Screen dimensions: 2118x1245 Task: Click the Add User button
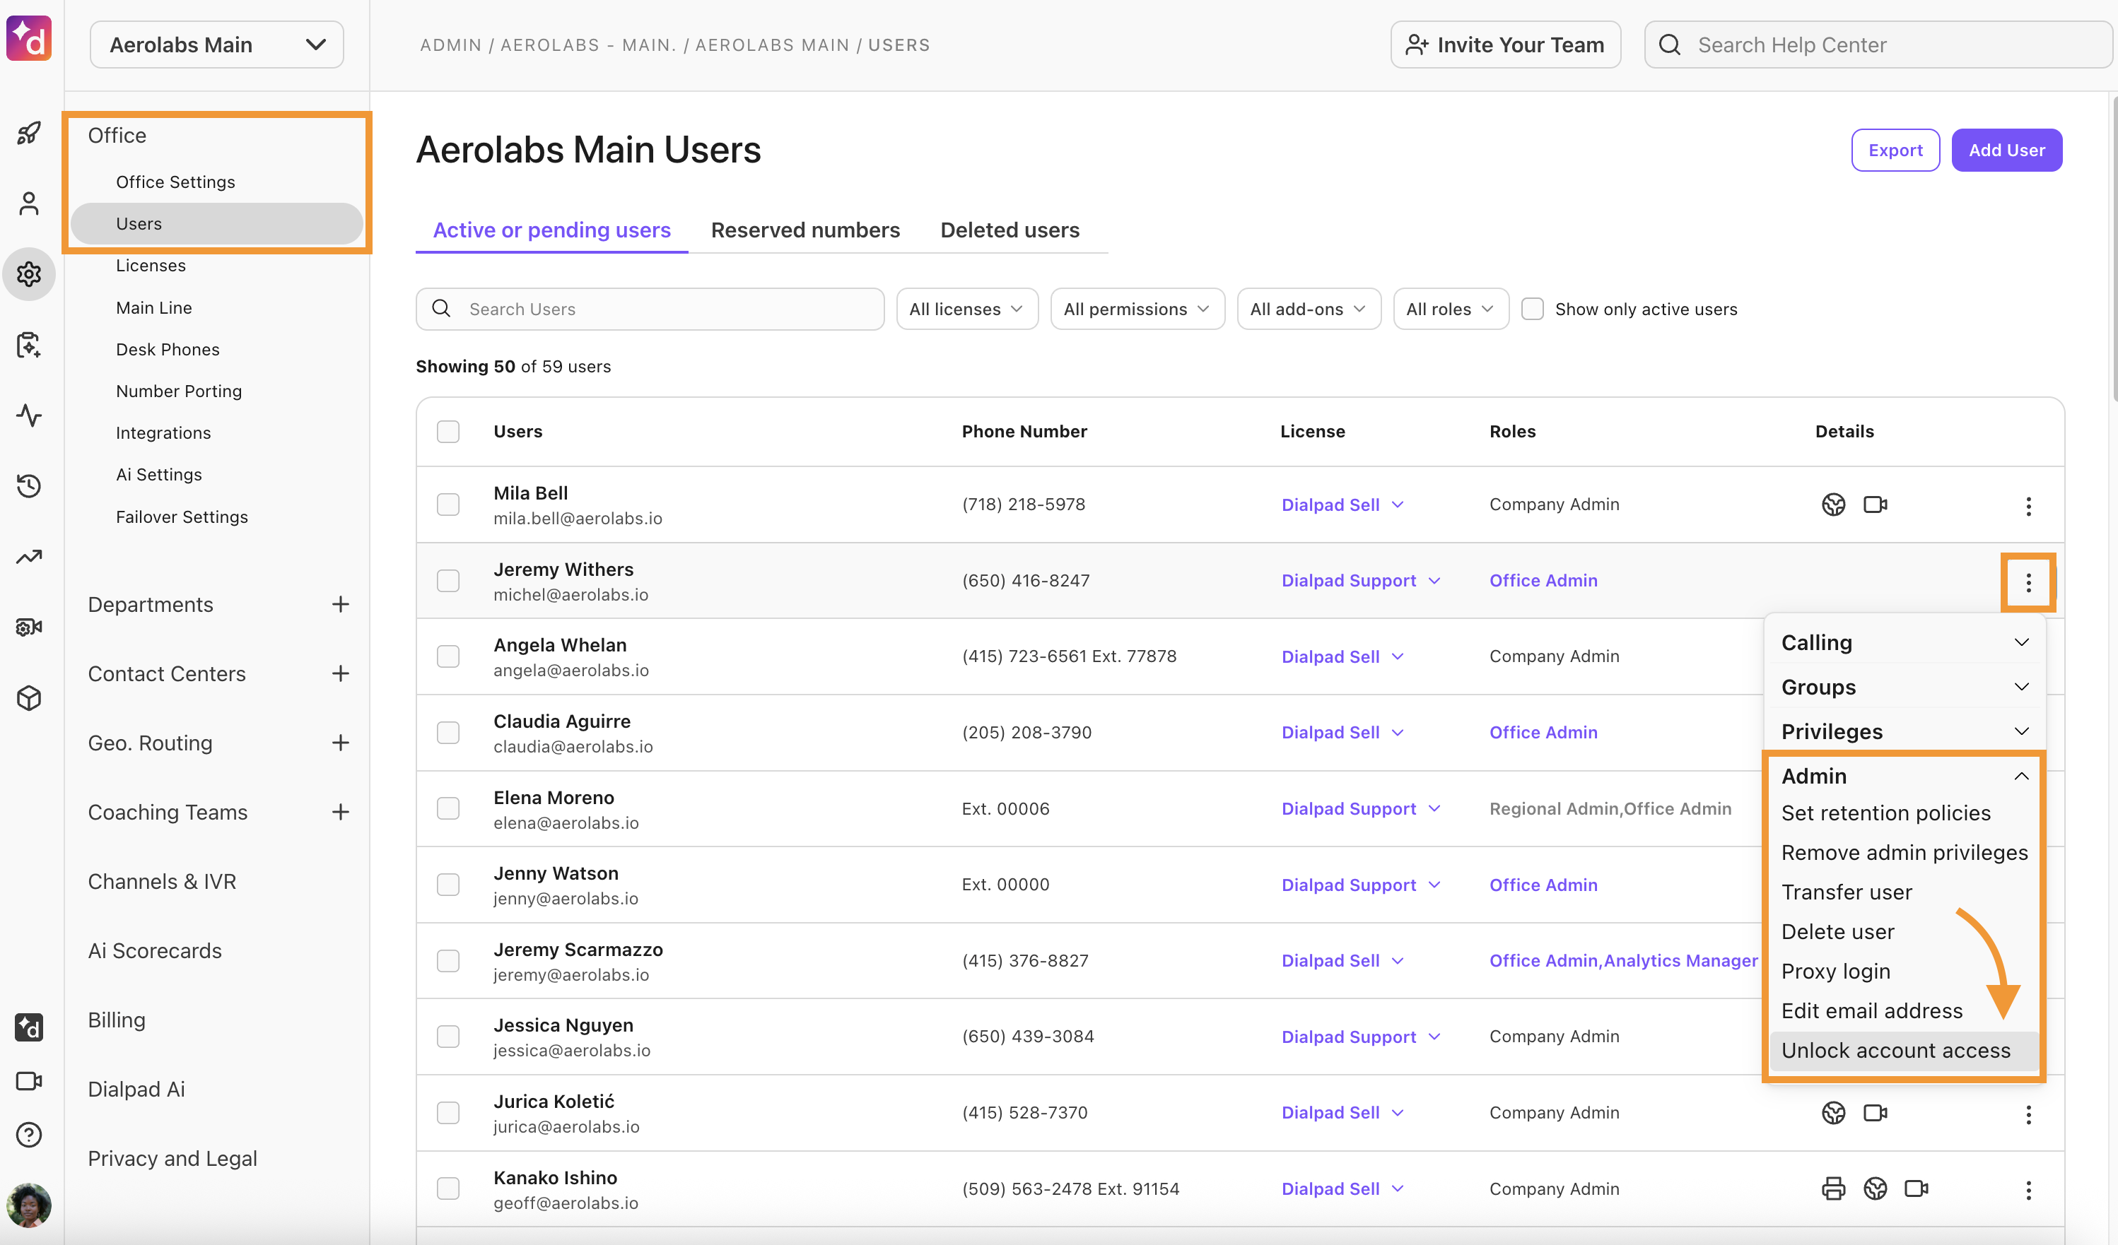click(x=2006, y=151)
